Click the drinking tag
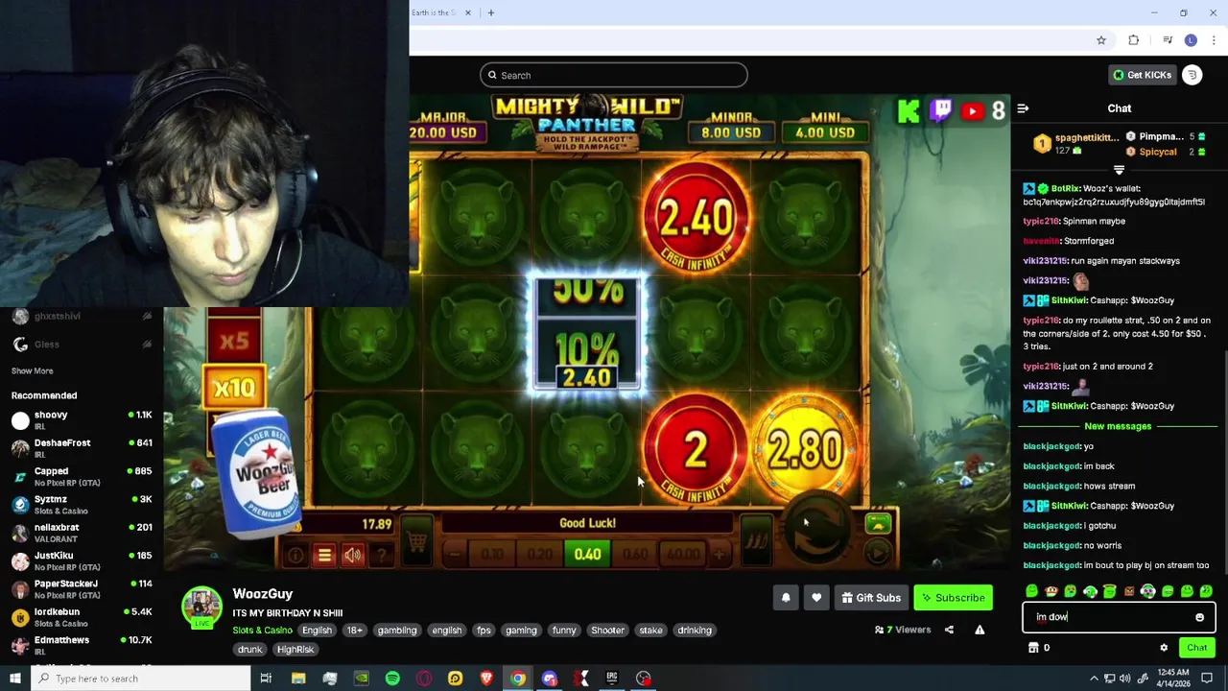The image size is (1228, 691). point(695,631)
